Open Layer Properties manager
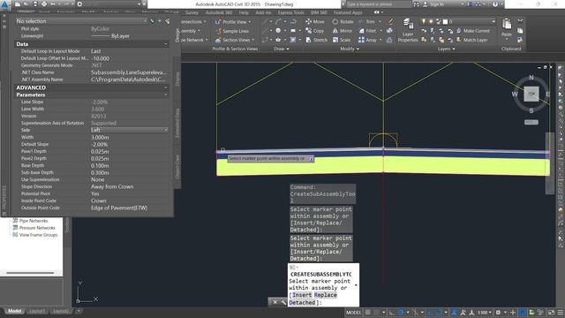This screenshot has width=565, height=318. click(408, 30)
